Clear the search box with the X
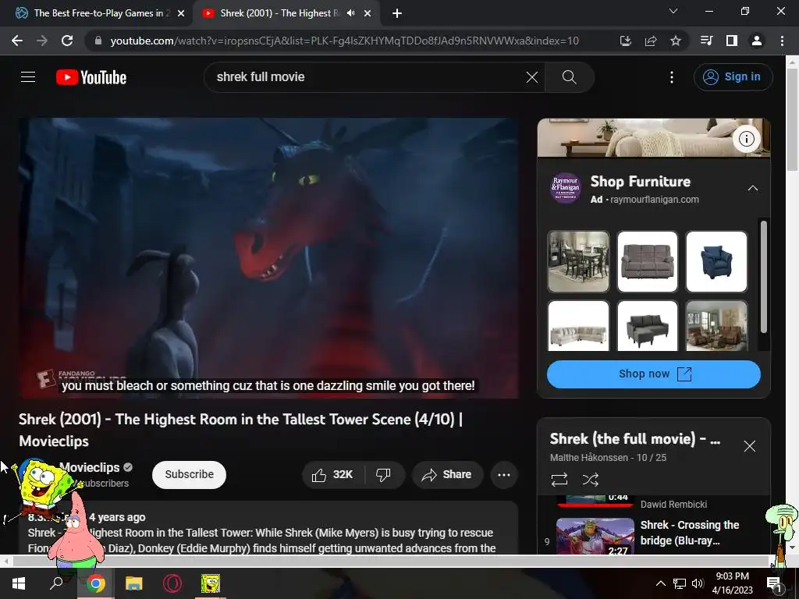The image size is (799, 599). coord(531,77)
